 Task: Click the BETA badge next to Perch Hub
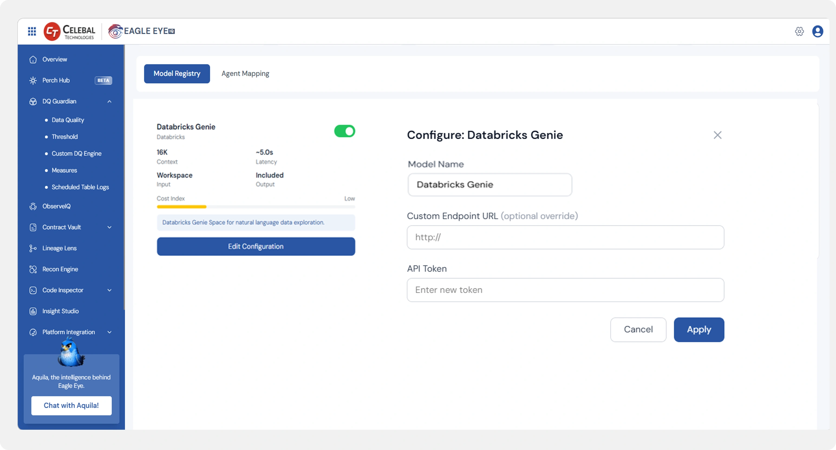pyautogui.click(x=103, y=80)
